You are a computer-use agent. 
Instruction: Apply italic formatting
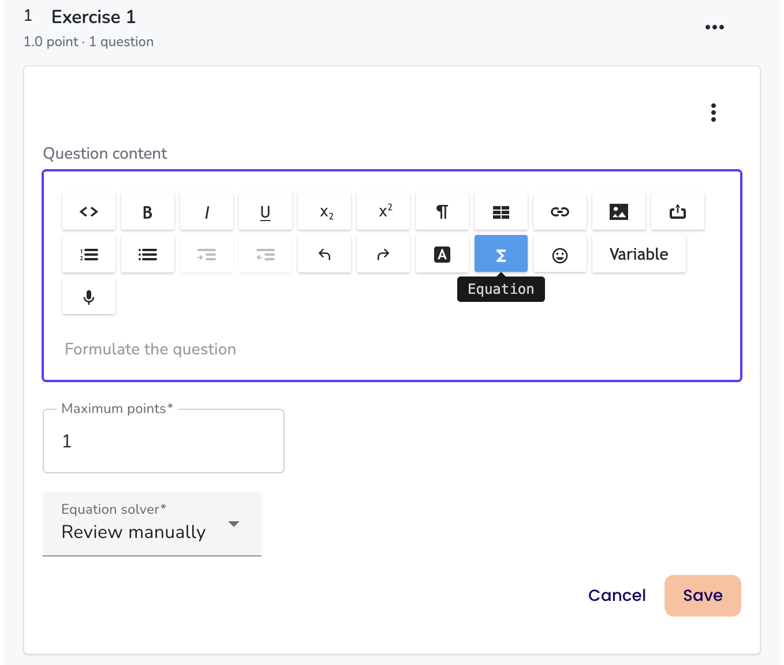point(207,211)
